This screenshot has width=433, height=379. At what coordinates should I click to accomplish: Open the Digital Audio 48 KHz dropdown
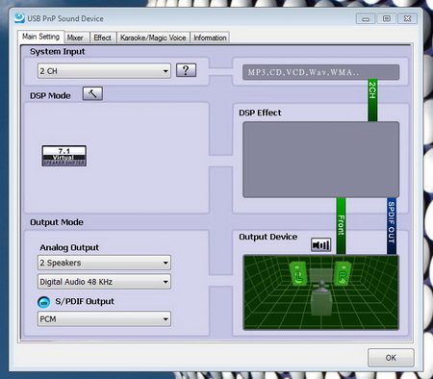(x=104, y=282)
